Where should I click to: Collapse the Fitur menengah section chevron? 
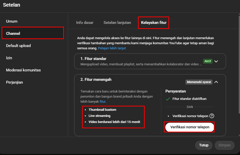point(216,82)
